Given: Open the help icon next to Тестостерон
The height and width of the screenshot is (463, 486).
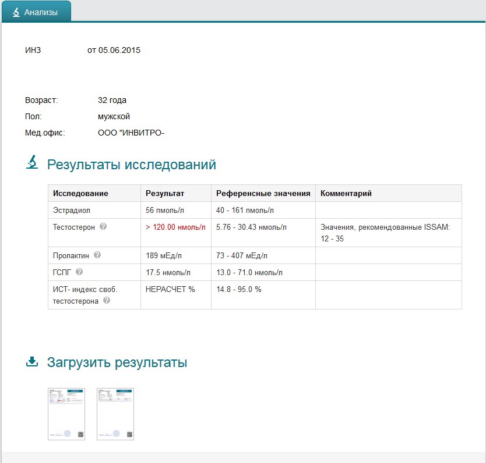Looking at the screenshot, I should tap(103, 226).
